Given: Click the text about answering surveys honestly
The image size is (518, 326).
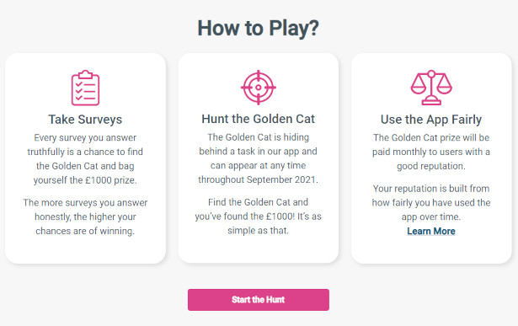Looking at the screenshot, I should click(x=85, y=216).
